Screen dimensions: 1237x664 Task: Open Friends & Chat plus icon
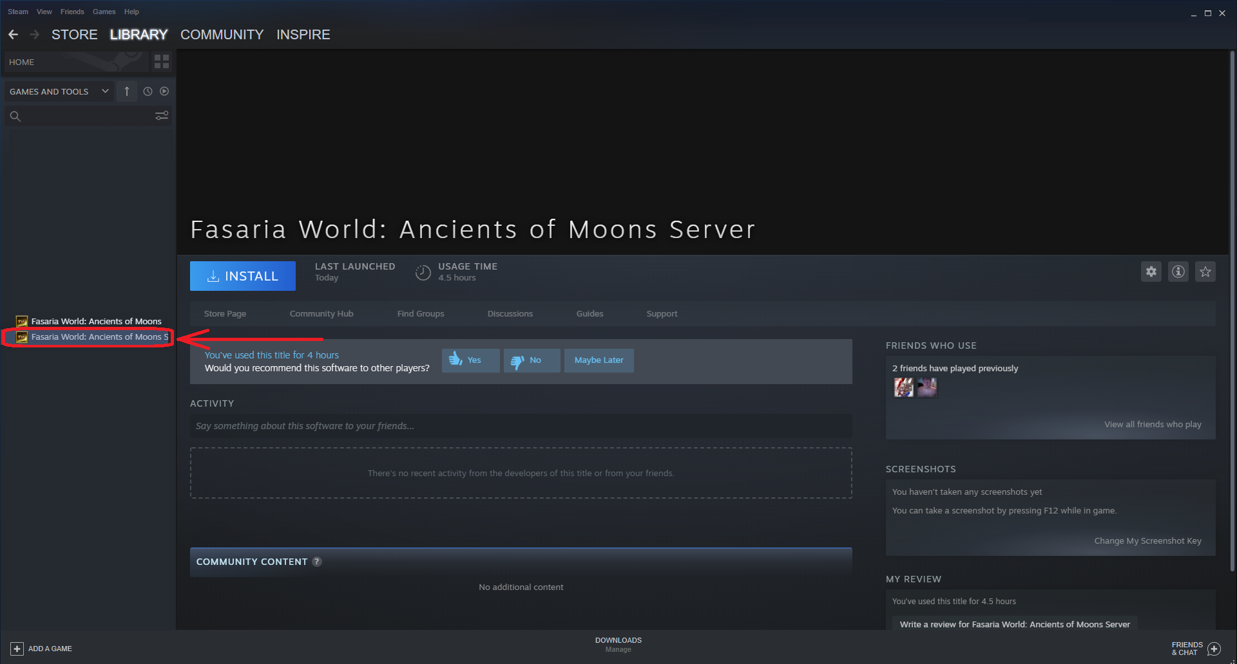(x=1214, y=649)
